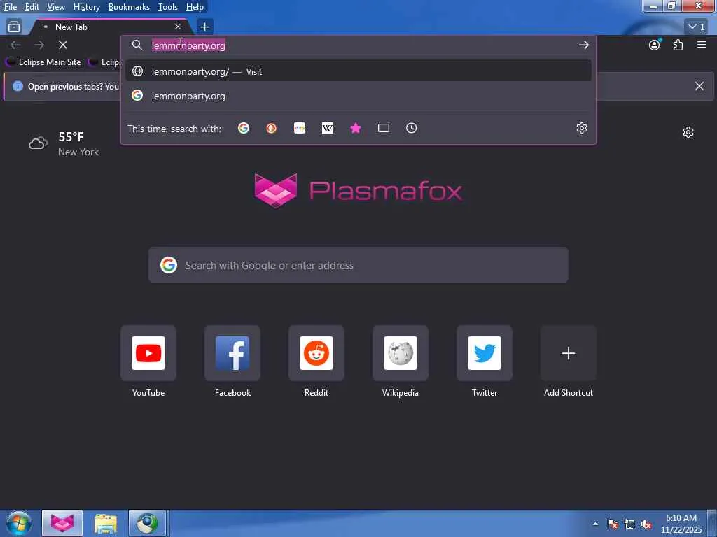This screenshot has width=717, height=537.
Task: Open the hamburger application menu
Action: [x=702, y=45]
